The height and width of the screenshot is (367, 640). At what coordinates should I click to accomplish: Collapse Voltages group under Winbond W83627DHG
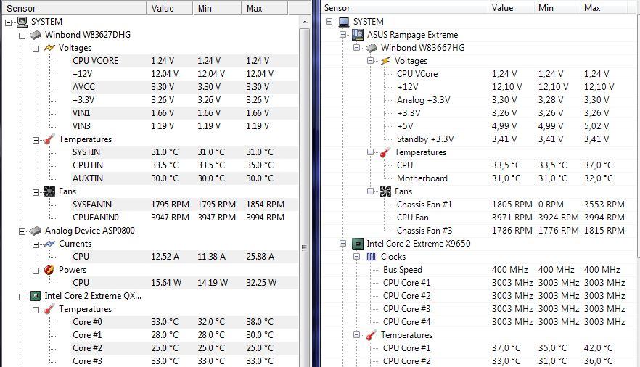click(36, 49)
